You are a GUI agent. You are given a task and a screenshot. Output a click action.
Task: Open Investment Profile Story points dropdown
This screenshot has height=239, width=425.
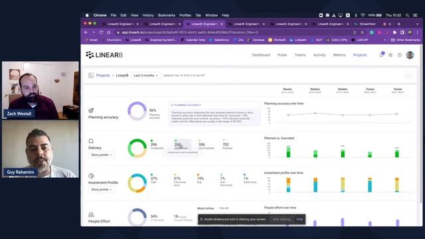pos(101,189)
